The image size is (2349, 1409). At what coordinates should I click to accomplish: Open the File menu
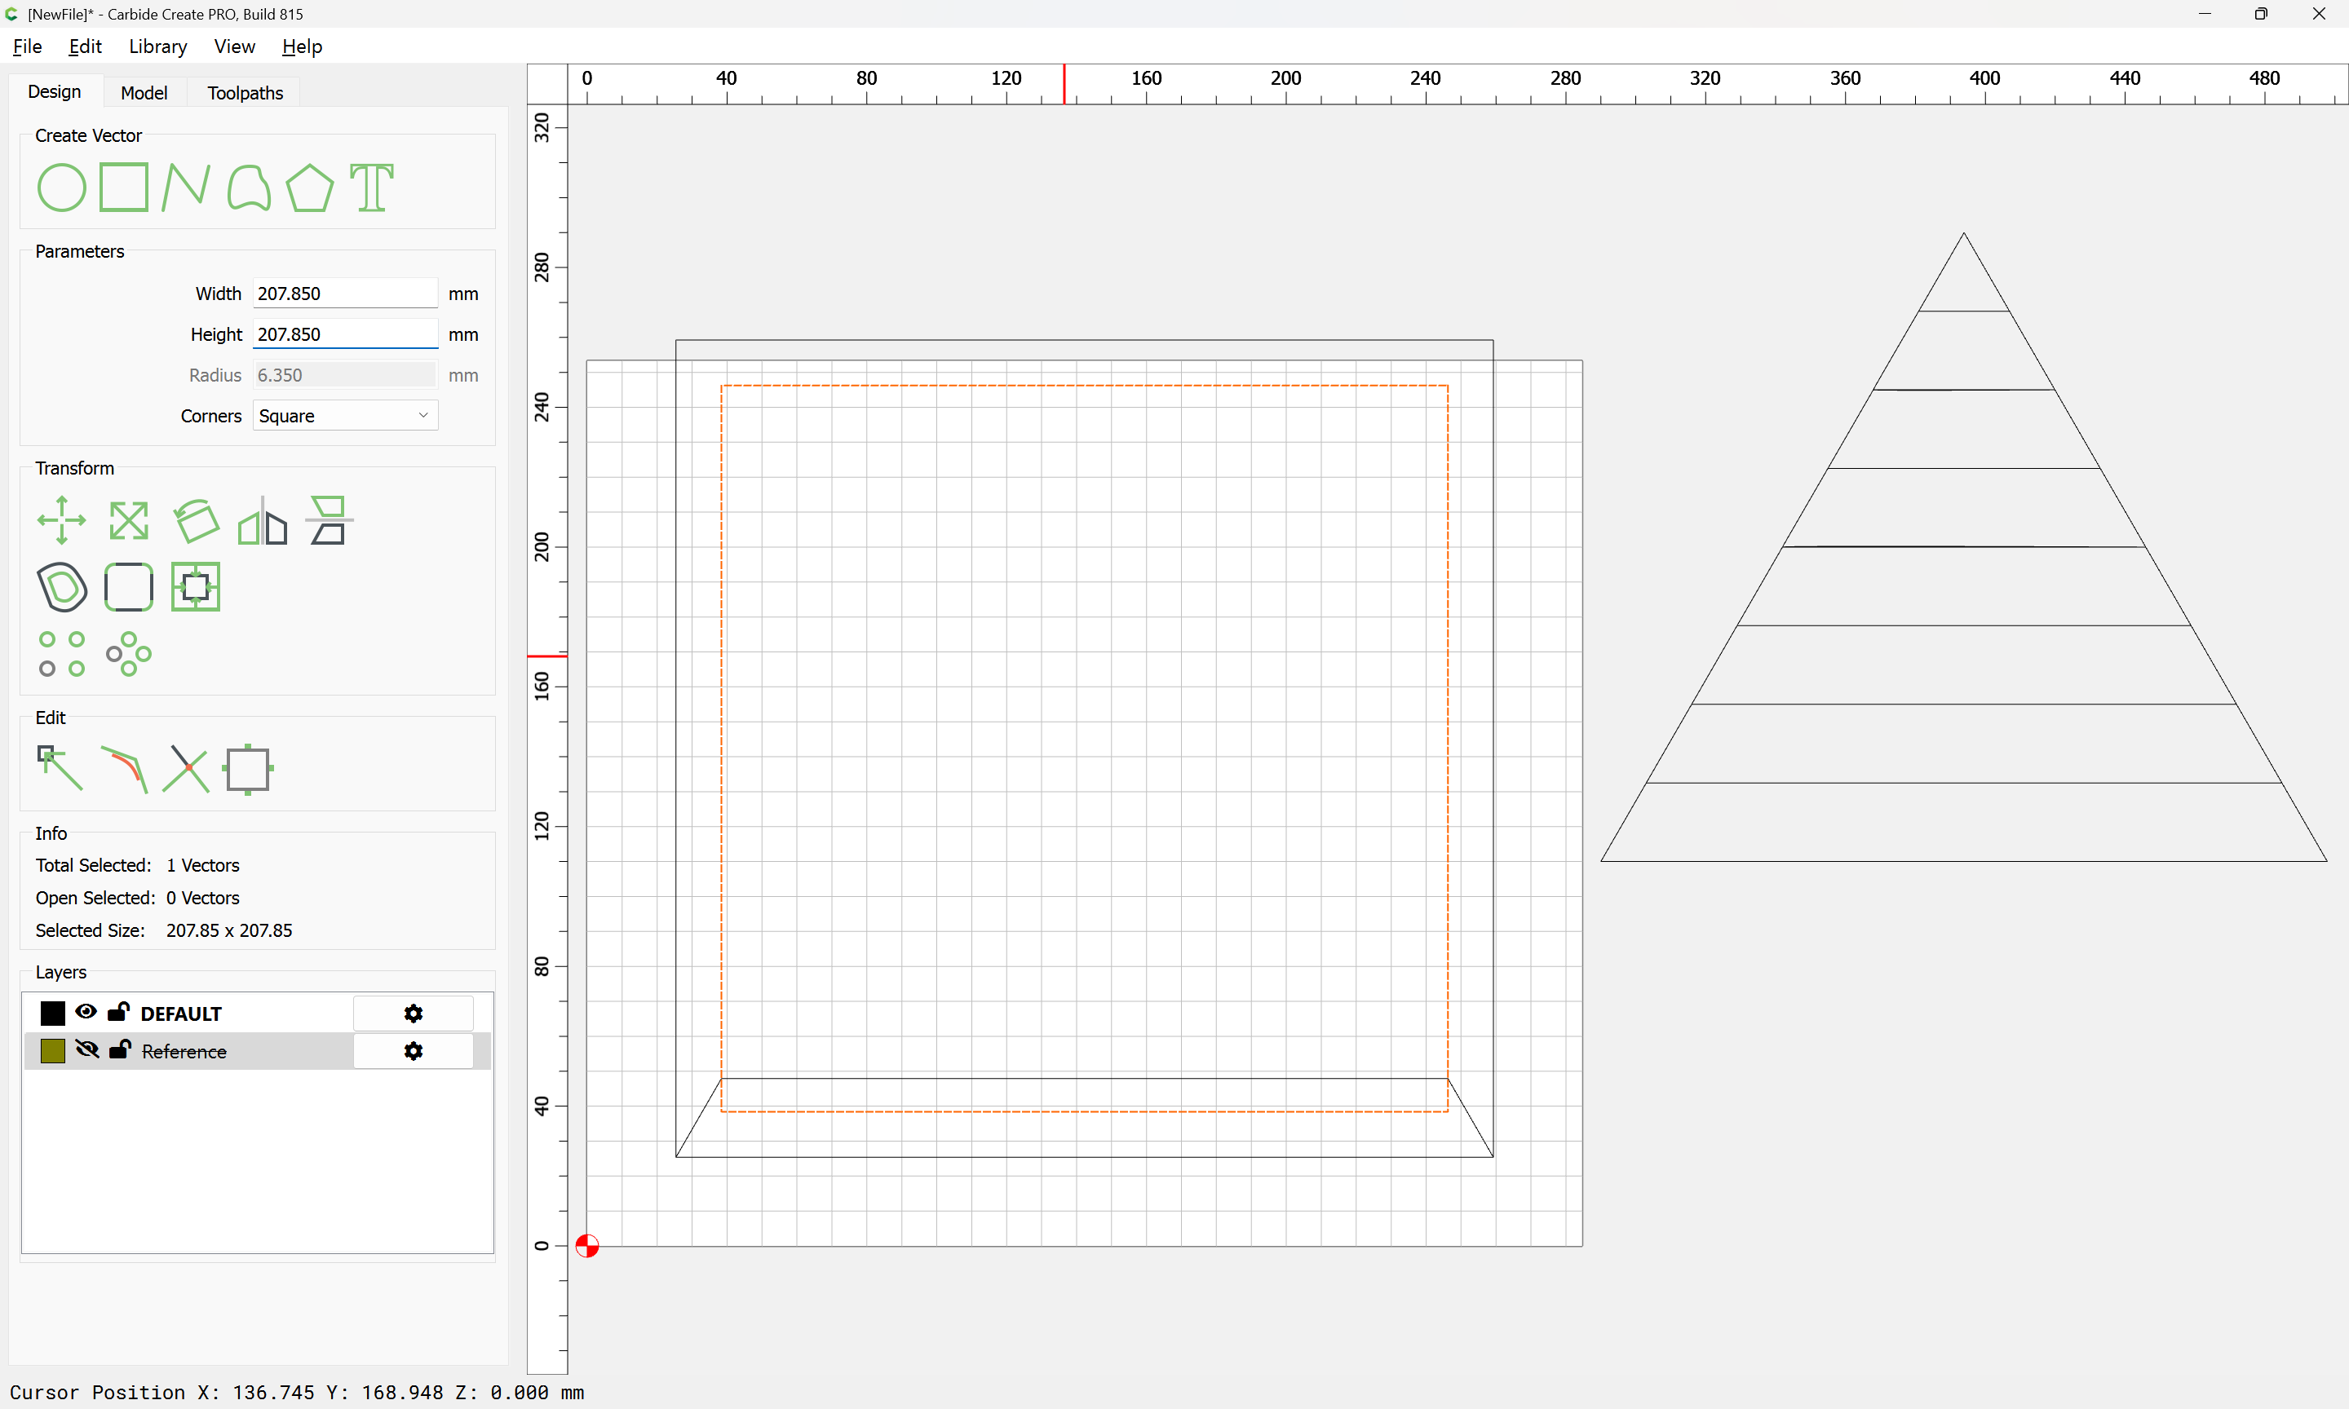click(28, 46)
